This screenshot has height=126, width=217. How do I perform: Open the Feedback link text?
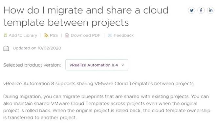(x=124, y=35)
